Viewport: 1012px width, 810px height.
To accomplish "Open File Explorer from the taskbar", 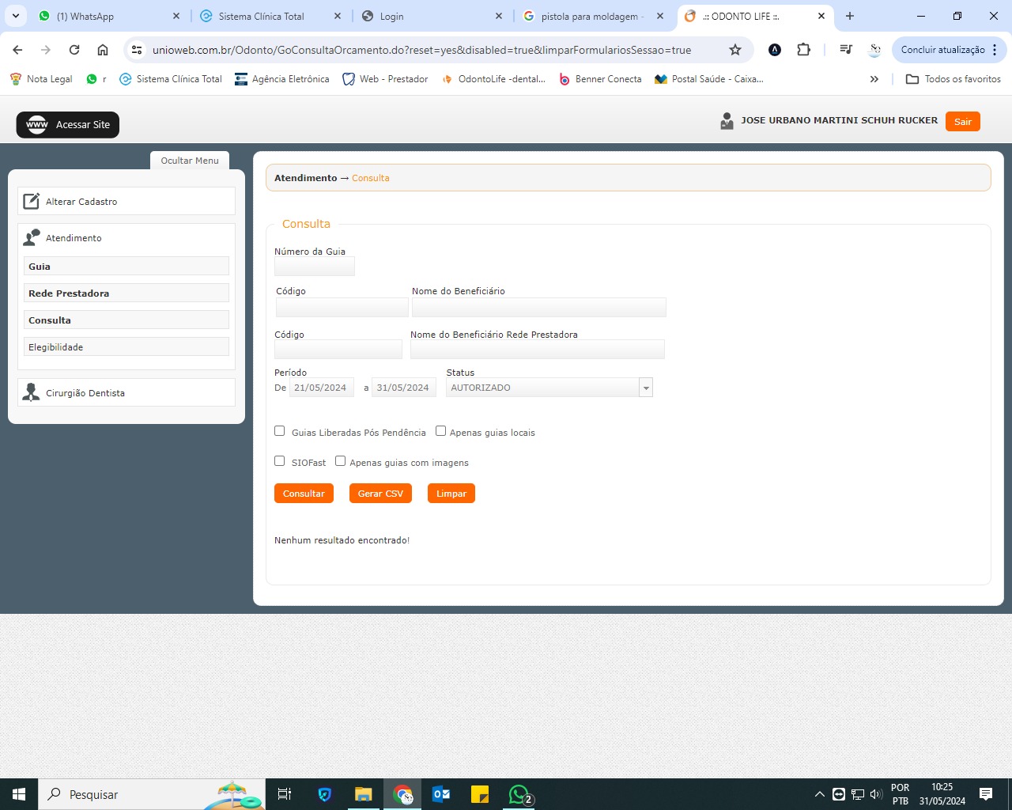I will tap(364, 794).
